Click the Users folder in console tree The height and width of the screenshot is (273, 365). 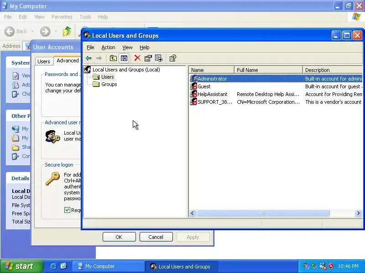(103, 77)
